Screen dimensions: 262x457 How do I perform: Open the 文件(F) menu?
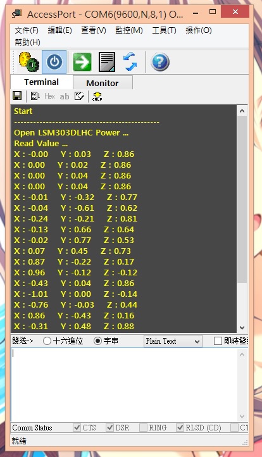pos(27,30)
